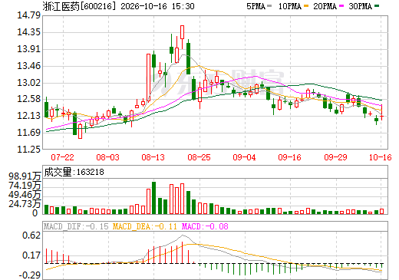Click the magenta 20PMA color marker
Image resolution: width=399 pixels, height=280 pixels.
click(341, 6)
